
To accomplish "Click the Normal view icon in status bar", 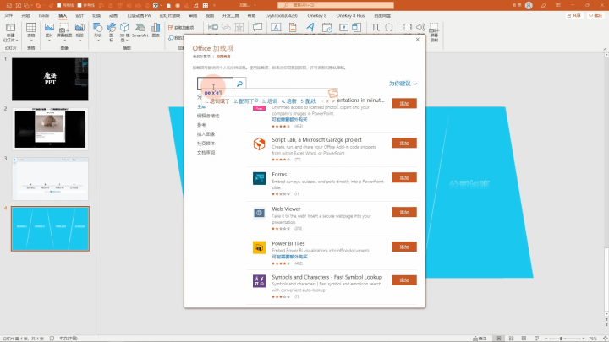I will pos(498,339).
